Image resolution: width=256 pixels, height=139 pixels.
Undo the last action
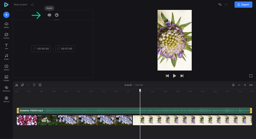click(x=220, y=4)
